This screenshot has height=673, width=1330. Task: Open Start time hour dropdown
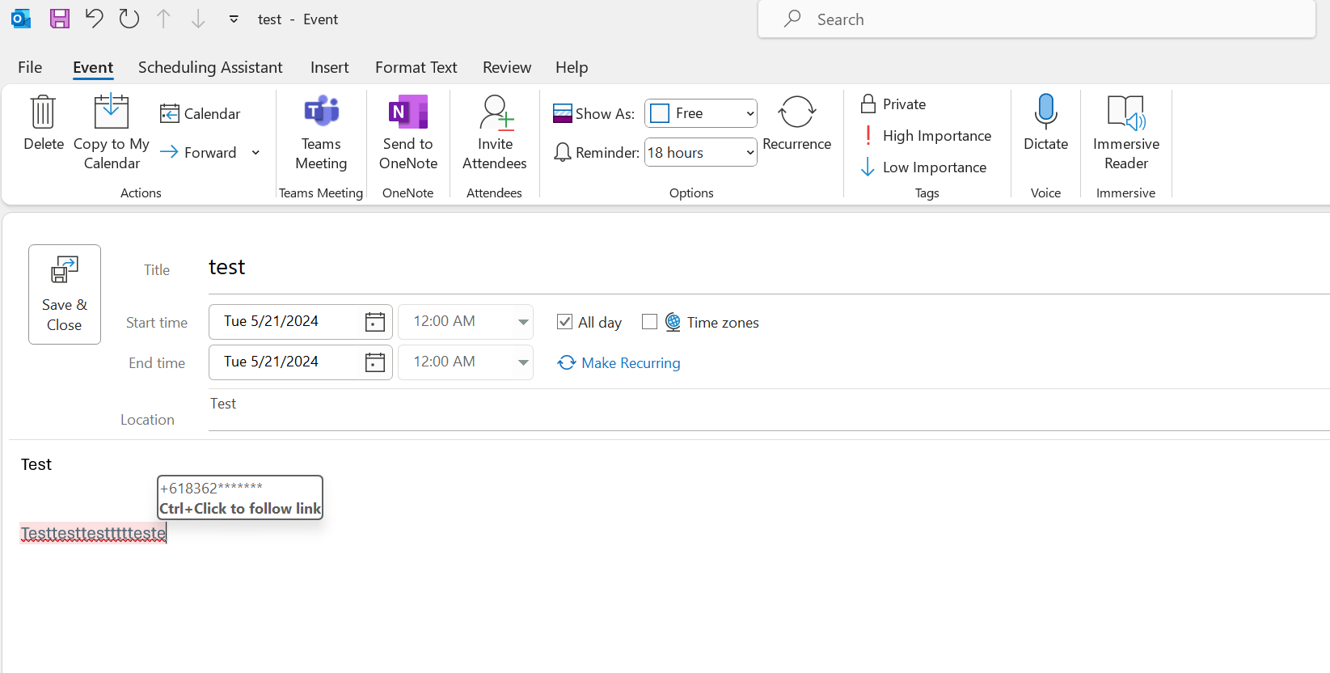[523, 322]
